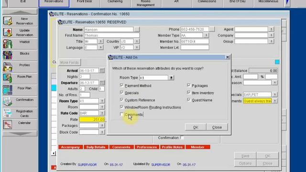The height and width of the screenshot is (172, 306).
Task: Confirm Add On dialog with OK
Action: tap(196, 127)
